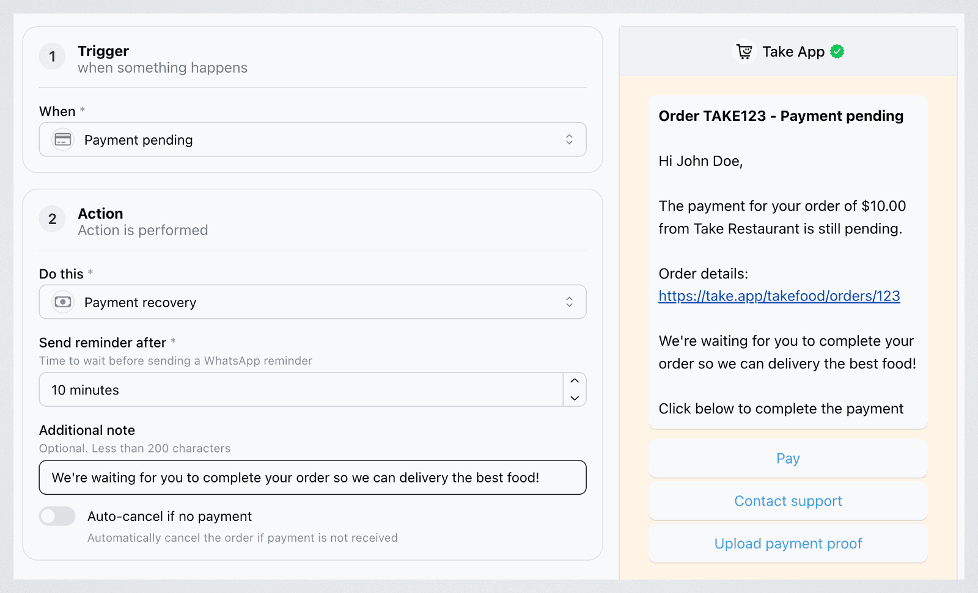
Task: Click the Auto-cancel if no payment label
Action: click(169, 517)
